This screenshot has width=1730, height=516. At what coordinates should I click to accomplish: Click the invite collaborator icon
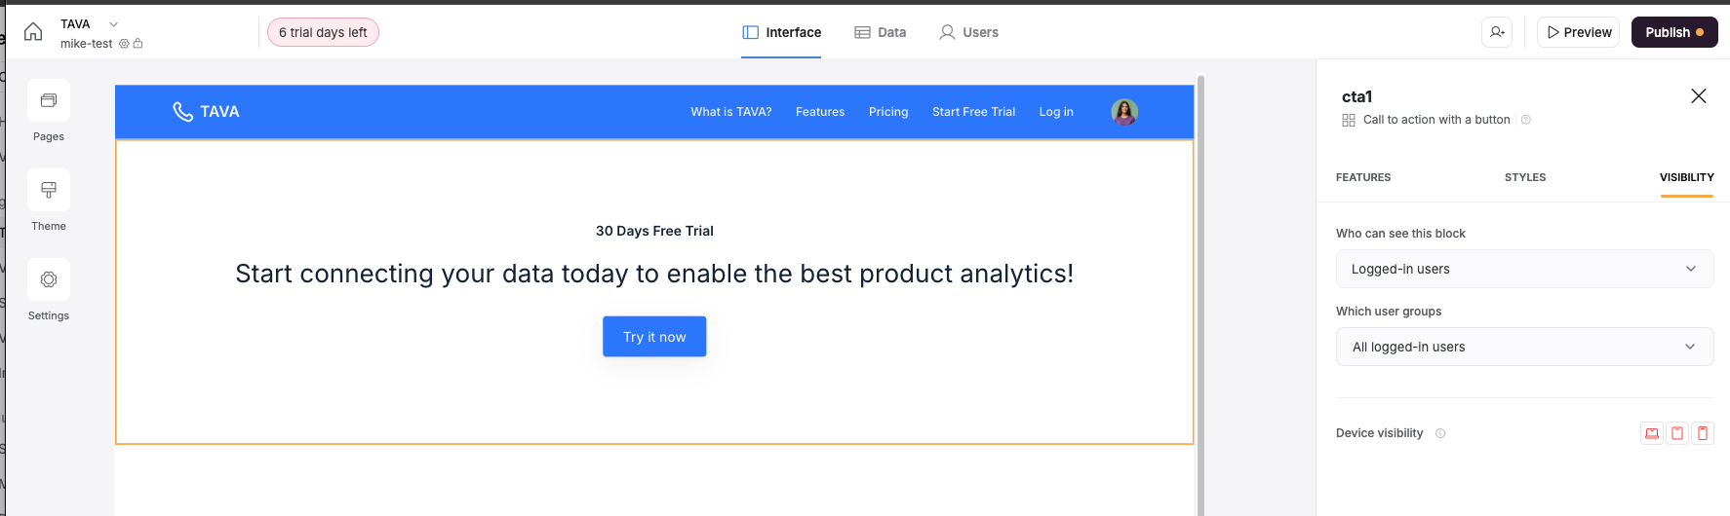(1497, 32)
